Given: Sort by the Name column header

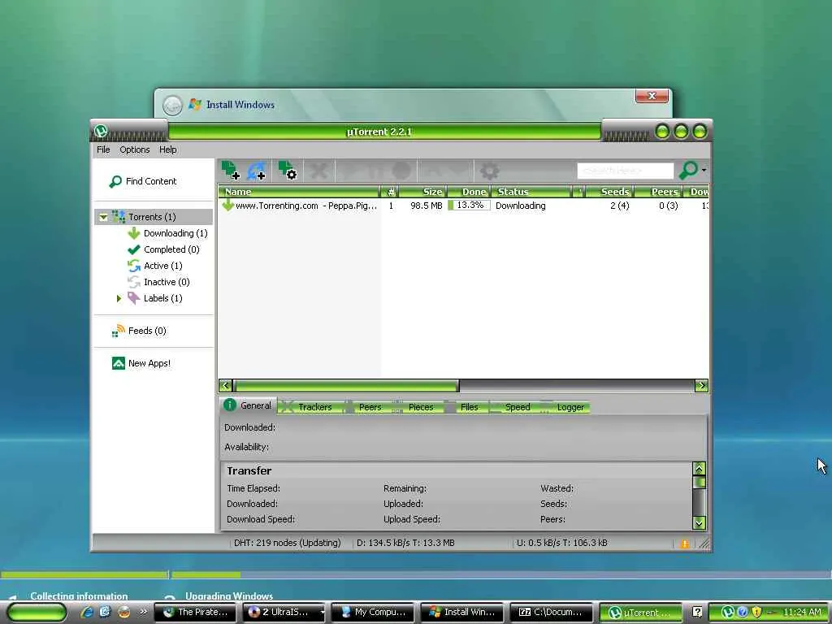Looking at the screenshot, I should coord(299,192).
